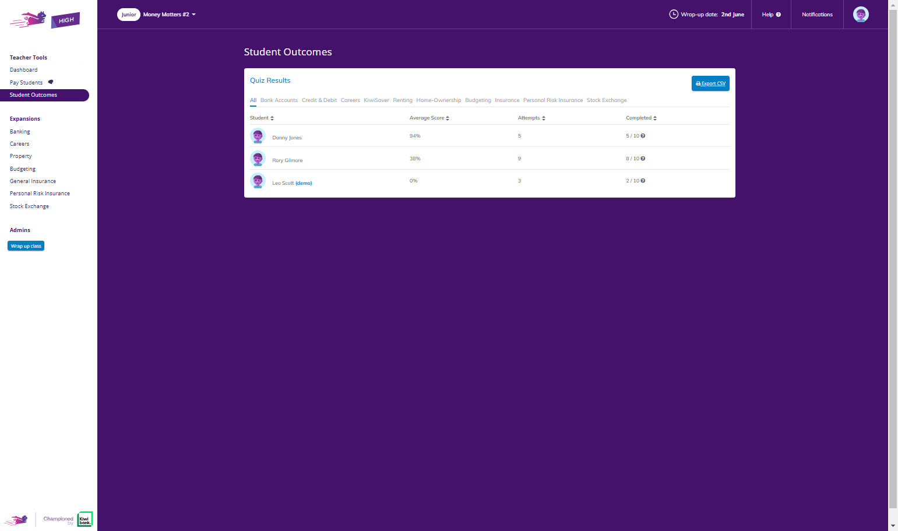Open the Budgeting quiz tab
This screenshot has width=898, height=531.
[478, 100]
